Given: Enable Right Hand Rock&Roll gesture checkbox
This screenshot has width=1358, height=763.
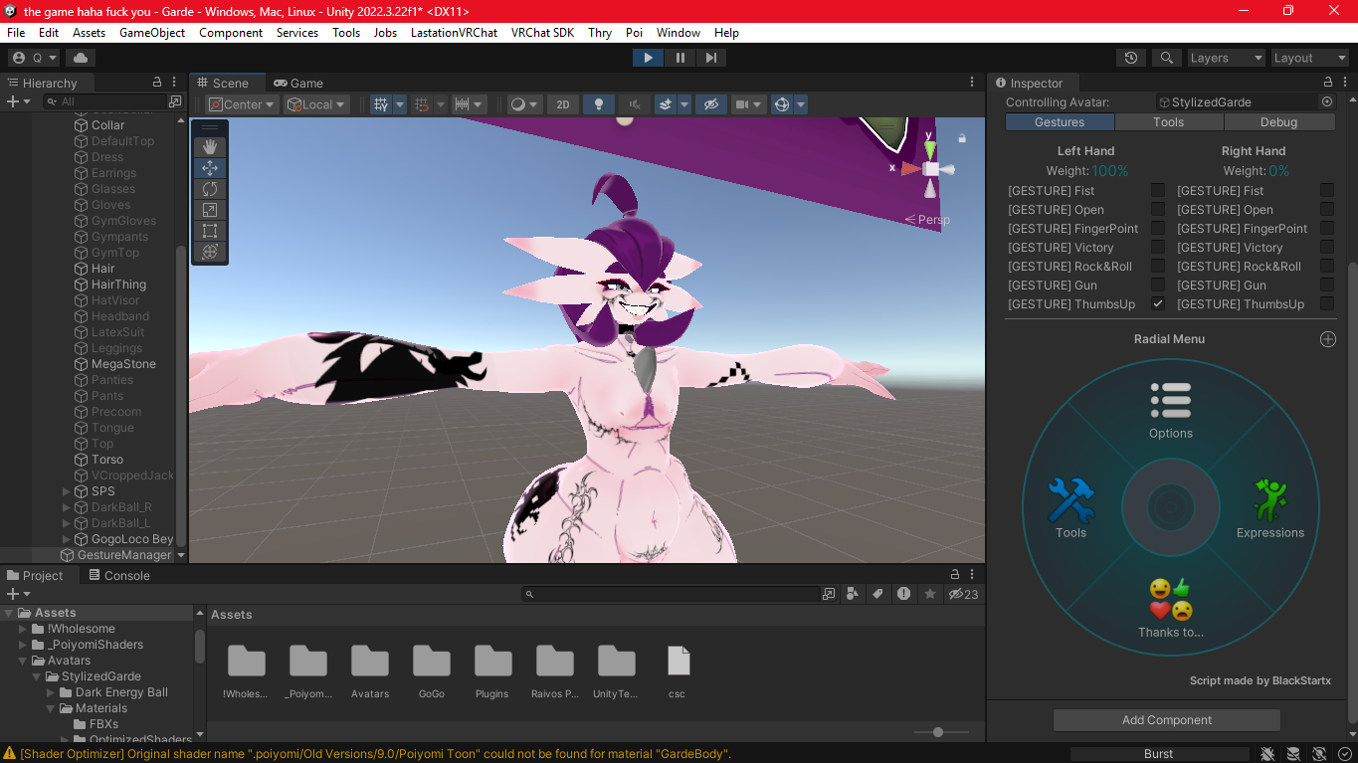Looking at the screenshot, I should click(1327, 266).
